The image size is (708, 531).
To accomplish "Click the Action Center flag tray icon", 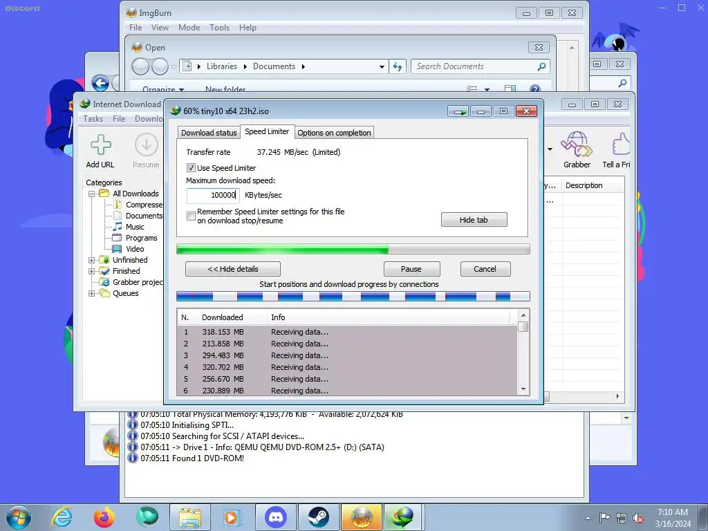I will 604,518.
